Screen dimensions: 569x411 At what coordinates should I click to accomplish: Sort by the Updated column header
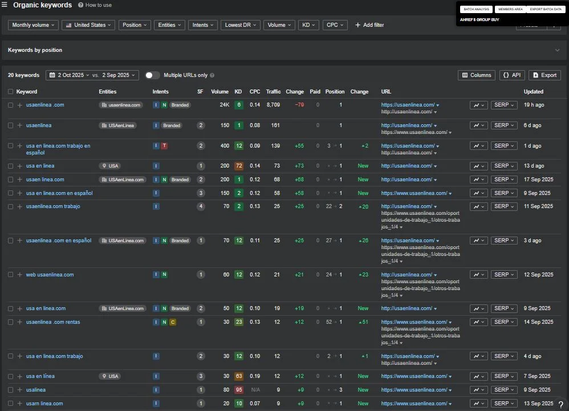click(x=534, y=92)
